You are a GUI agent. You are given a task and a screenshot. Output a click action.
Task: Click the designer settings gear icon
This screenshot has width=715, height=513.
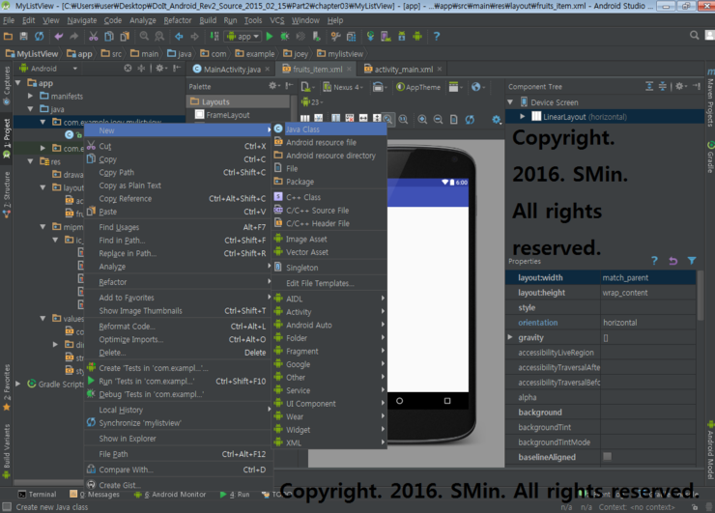tap(497, 120)
